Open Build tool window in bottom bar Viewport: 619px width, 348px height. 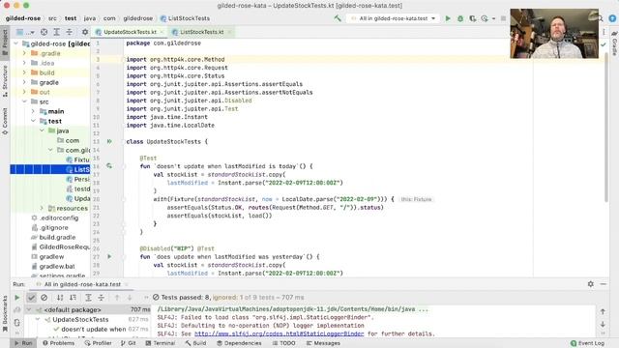(195, 343)
